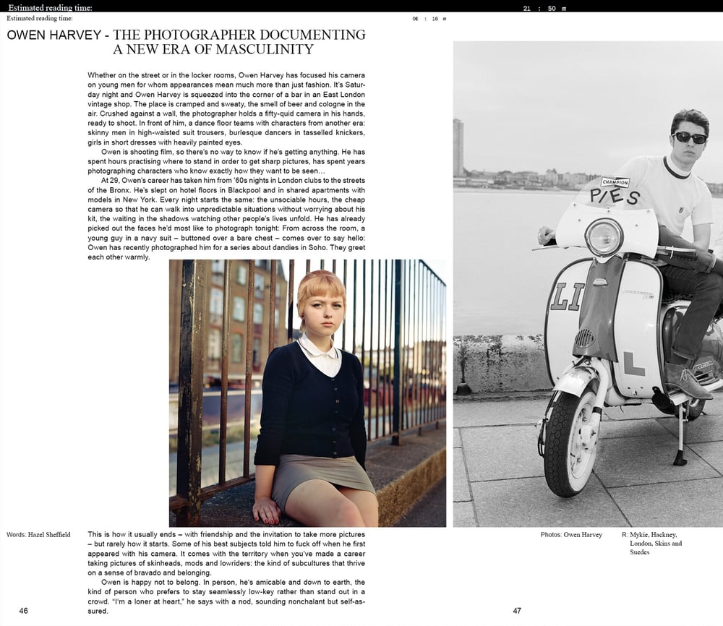Screen dimensions: 723x626
Task: Click the article headline about Owen Harvey
Action: [x=186, y=42]
